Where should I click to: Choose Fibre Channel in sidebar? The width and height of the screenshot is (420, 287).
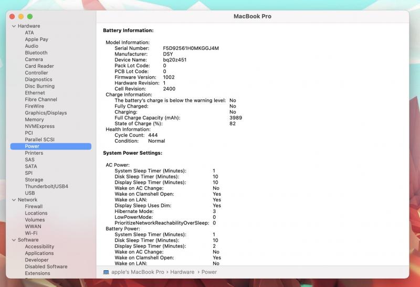coord(41,100)
